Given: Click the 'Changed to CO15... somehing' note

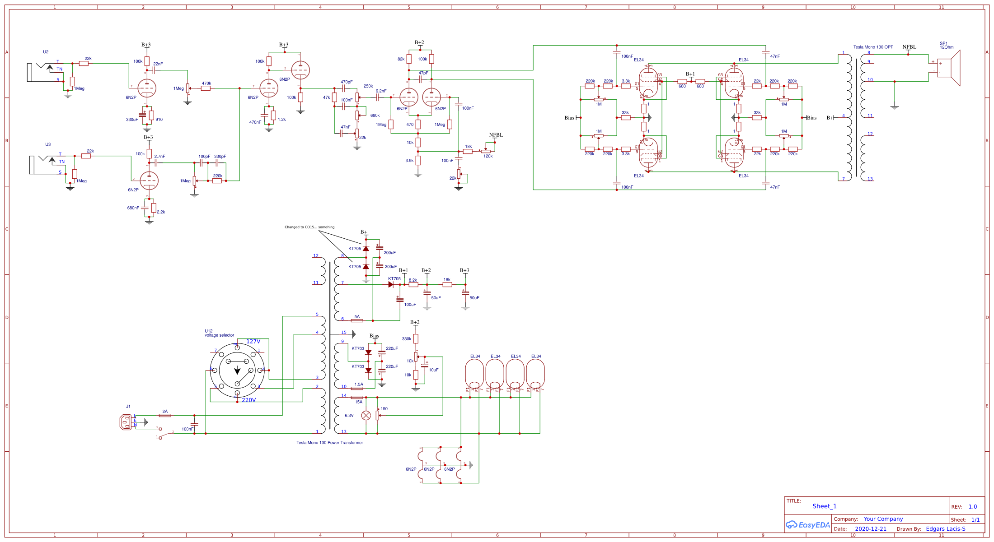Looking at the screenshot, I should point(309,227).
